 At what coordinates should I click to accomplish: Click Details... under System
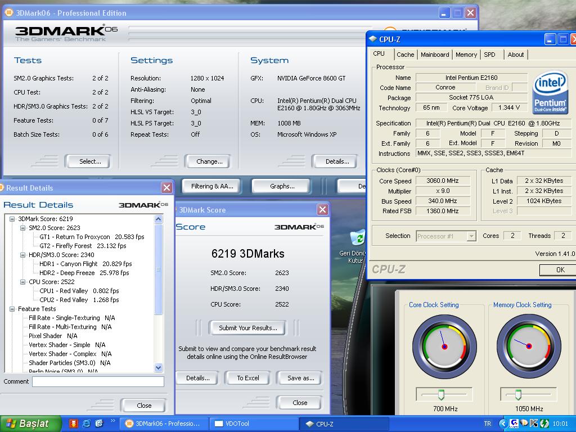point(335,161)
